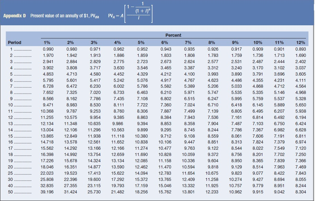Click the Period column header
Viewport: 316px width, 201px height.
15,43
